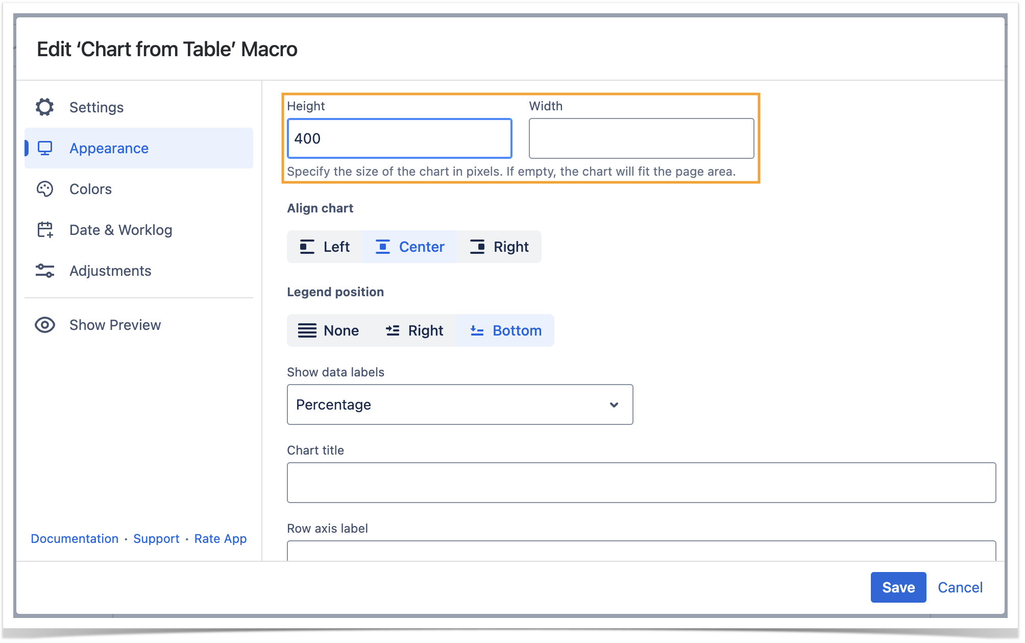Switch to the Colors tab

coord(90,189)
